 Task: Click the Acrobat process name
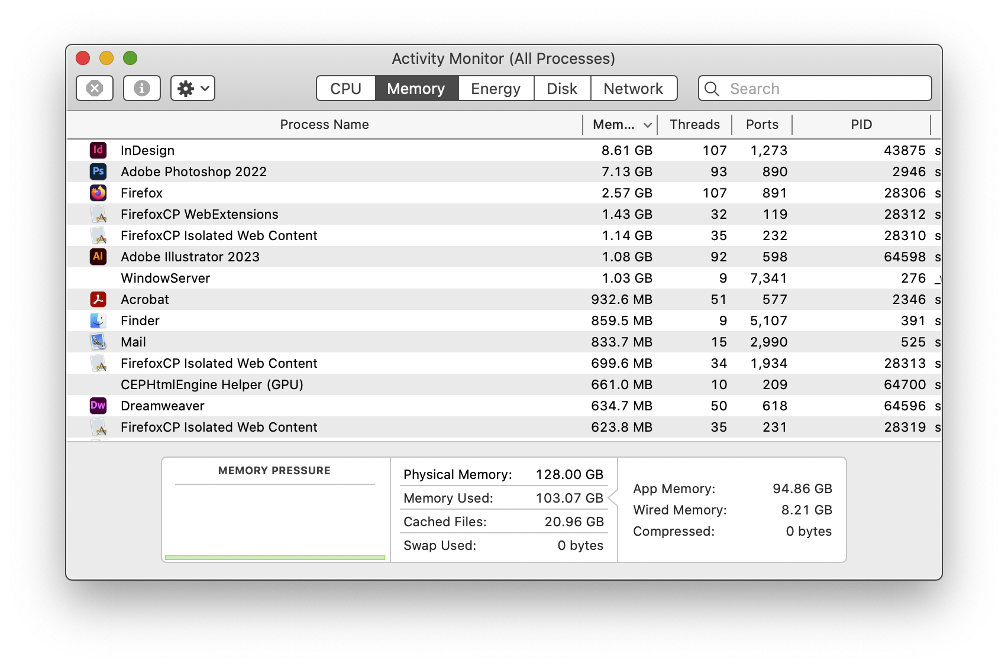click(145, 299)
